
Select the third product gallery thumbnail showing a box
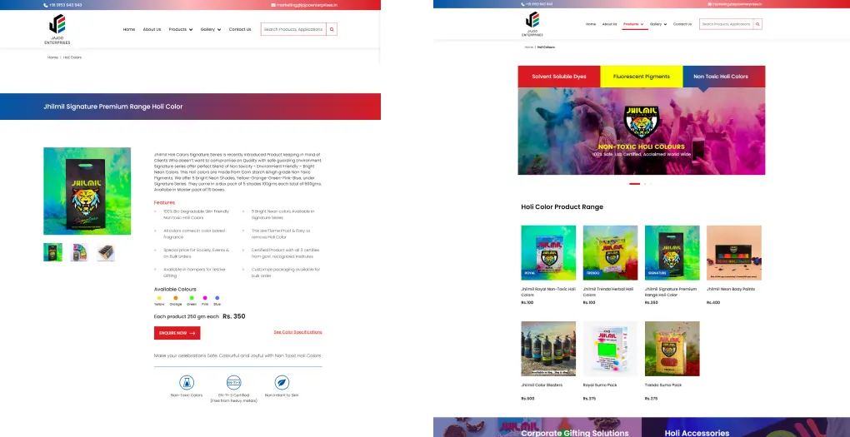[x=106, y=252]
